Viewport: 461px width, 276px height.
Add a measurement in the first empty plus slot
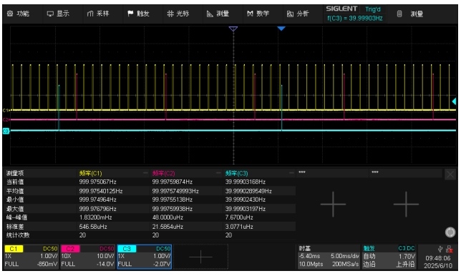point(333,204)
